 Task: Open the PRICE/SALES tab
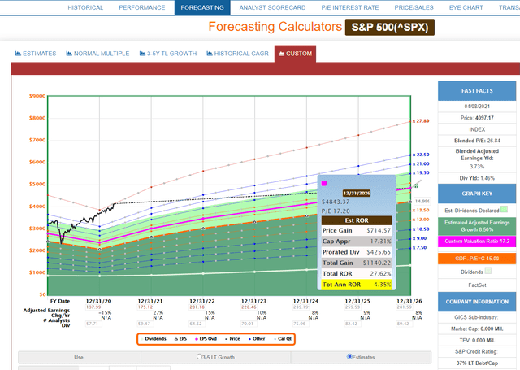coord(414,7)
